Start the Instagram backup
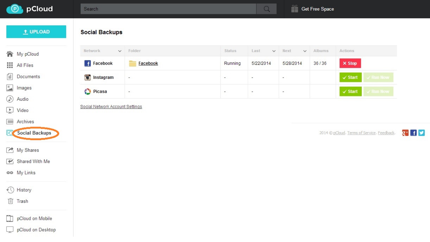Screen dimensions: 430x242 (x=350, y=77)
